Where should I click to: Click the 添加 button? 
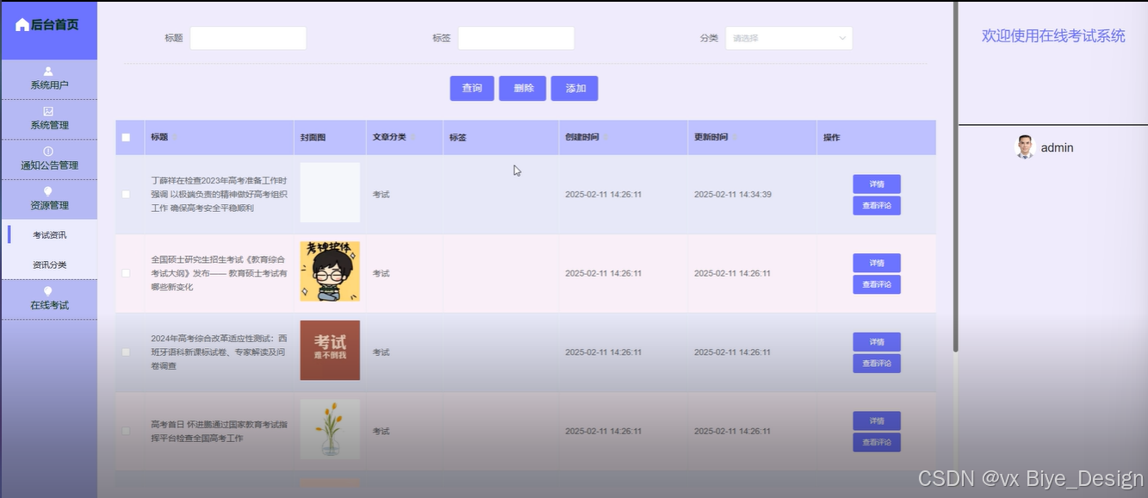click(574, 88)
